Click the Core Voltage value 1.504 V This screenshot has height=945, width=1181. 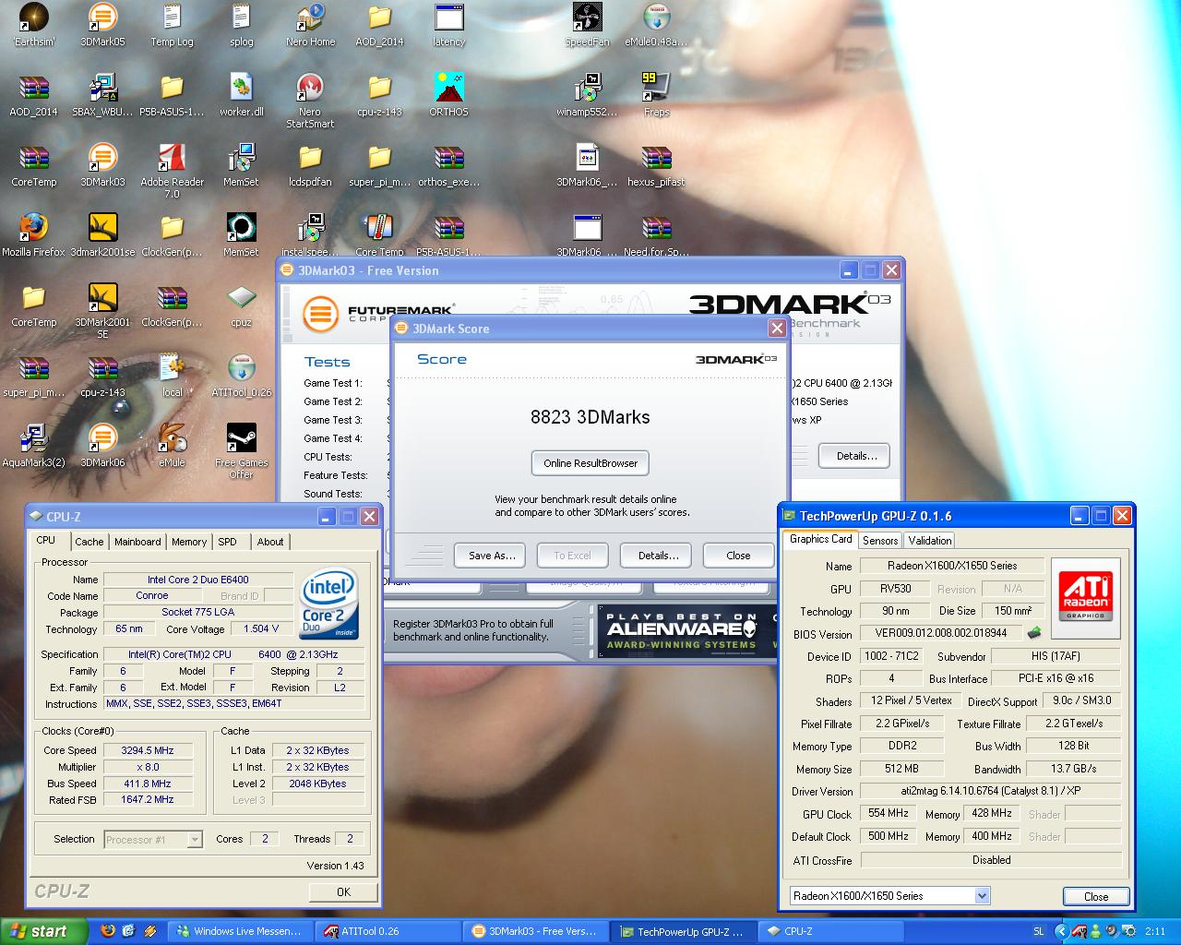click(262, 628)
